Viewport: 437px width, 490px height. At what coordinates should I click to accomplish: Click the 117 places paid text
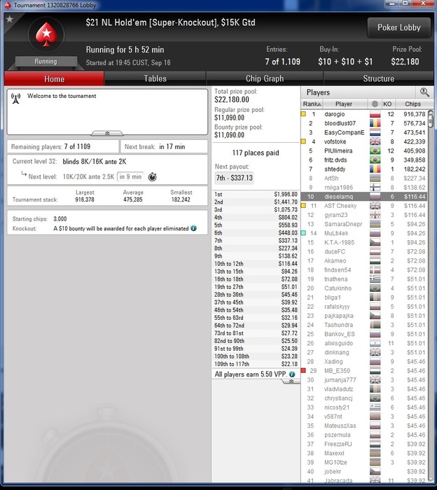click(256, 153)
